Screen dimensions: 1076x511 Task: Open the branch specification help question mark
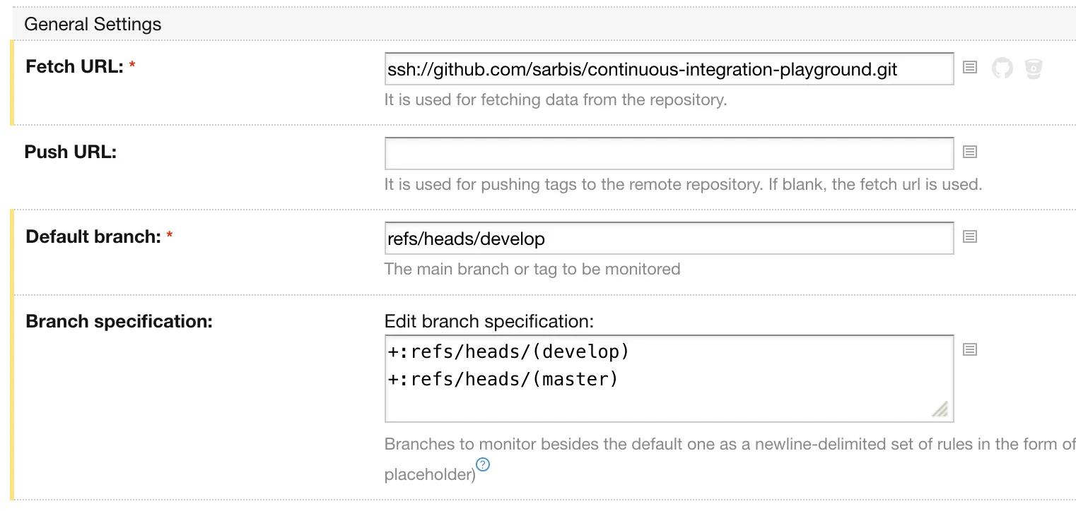point(483,464)
